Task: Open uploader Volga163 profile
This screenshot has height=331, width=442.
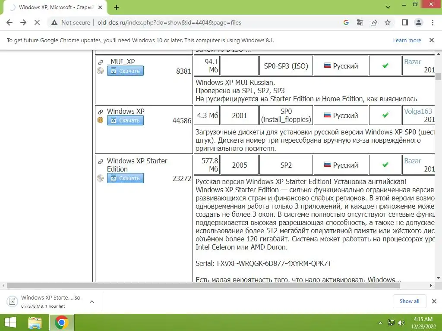Action: pyautogui.click(x=418, y=112)
